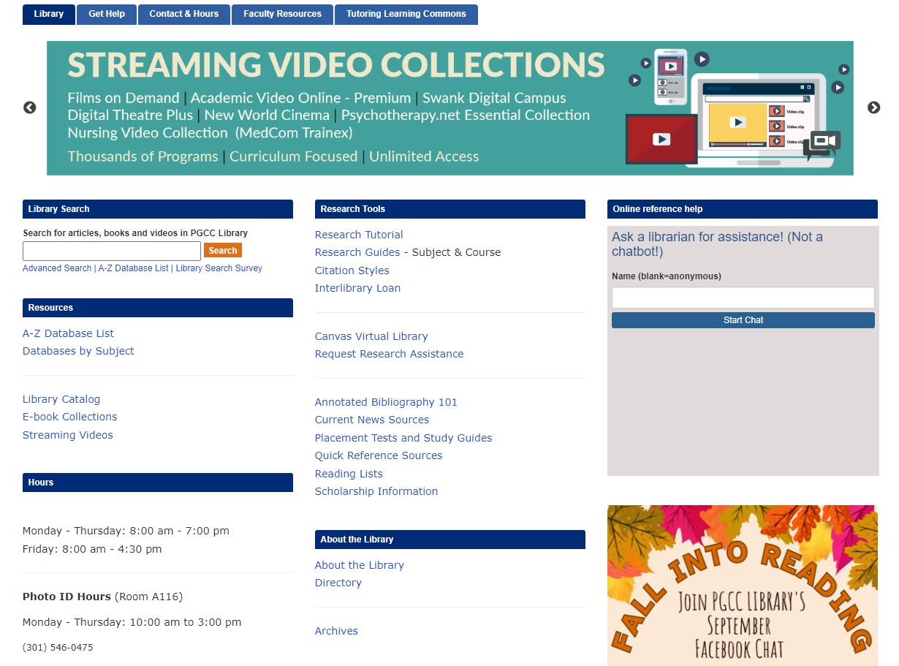The height and width of the screenshot is (666, 899).
Task: Go to Tutoring Learning Commons tab
Action: 406,14
